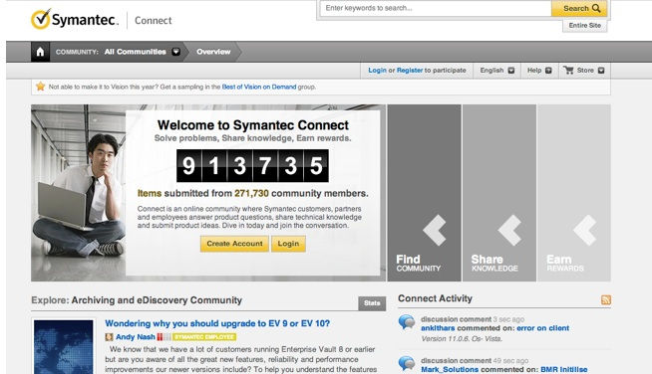
Task: Click the Stats tab button
Action: (x=372, y=303)
